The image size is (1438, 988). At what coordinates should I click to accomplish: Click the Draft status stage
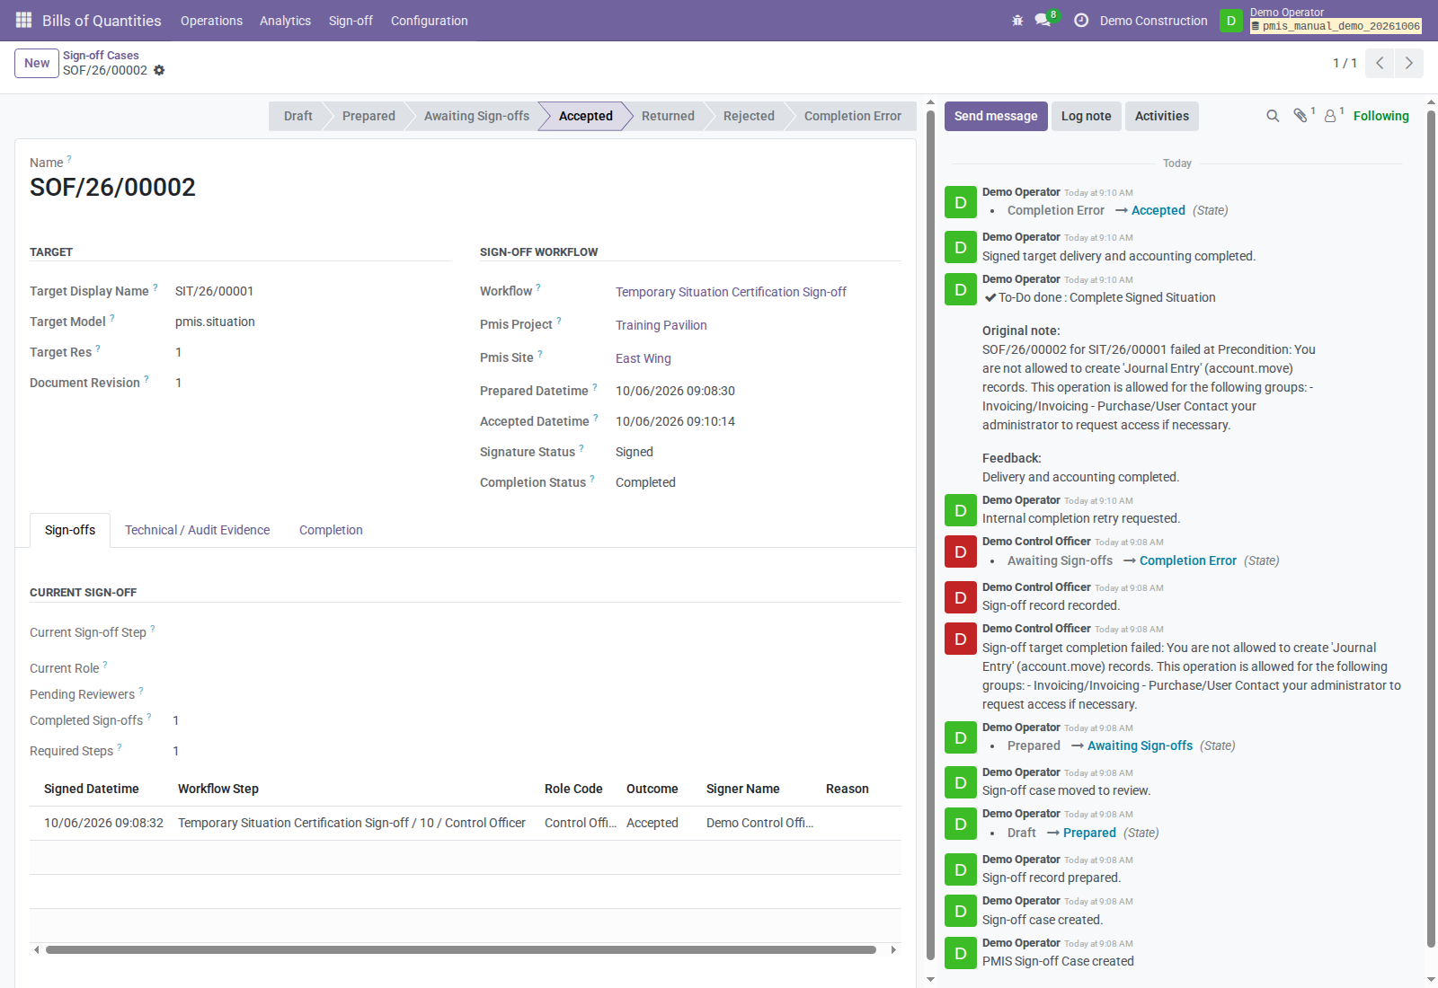pyautogui.click(x=297, y=116)
